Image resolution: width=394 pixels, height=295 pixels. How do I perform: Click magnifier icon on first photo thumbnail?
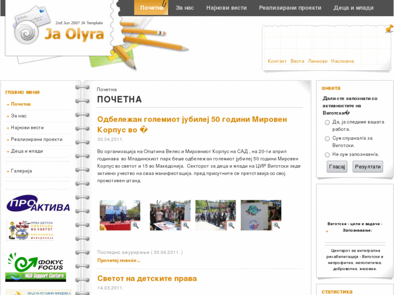click(x=135, y=225)
